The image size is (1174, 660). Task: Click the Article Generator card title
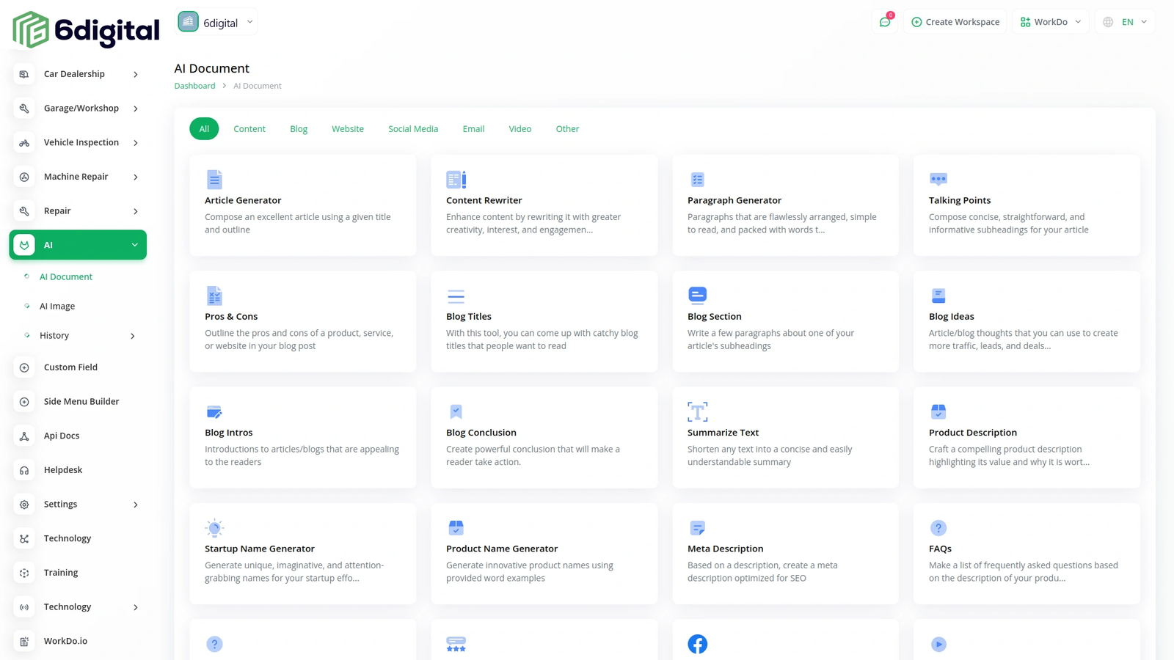[x=243, y=200]
